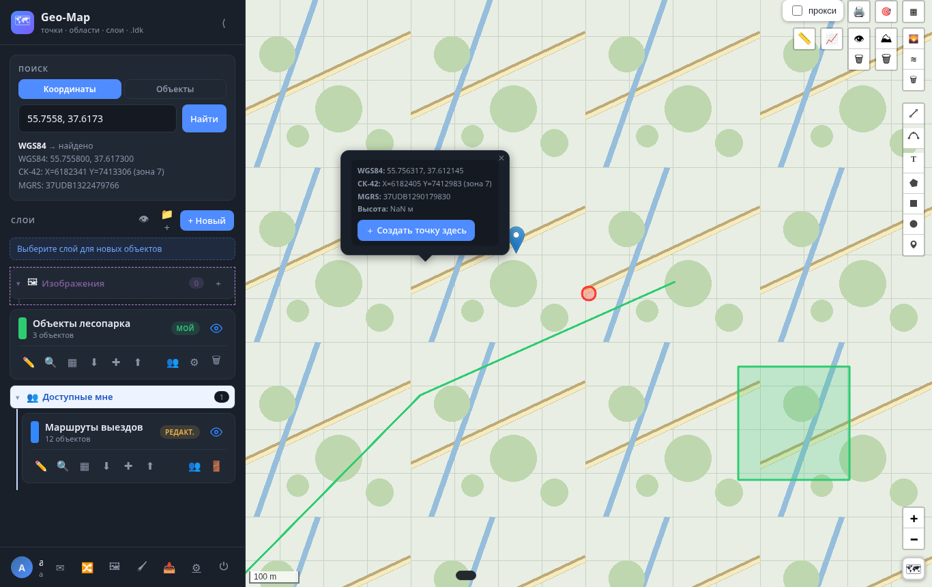Click pencil edit icon for Объекты лесопарка
This screenshot has height=587, width=932.
[29, 362]
